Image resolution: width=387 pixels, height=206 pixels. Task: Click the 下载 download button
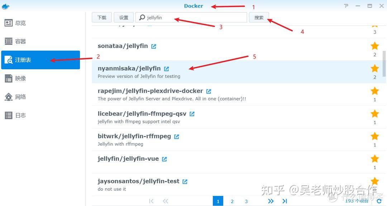pos(102,17)
